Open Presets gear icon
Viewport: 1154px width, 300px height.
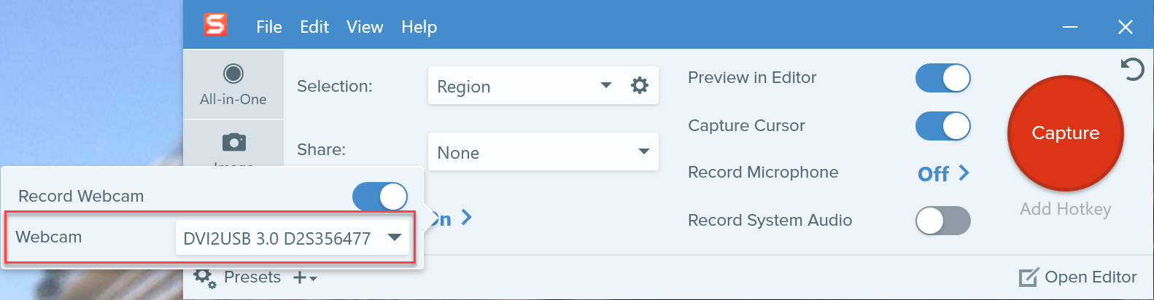[x=204, y=277]
